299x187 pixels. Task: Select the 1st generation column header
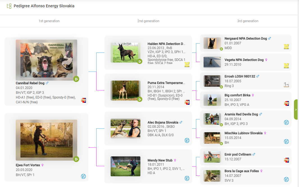click(49, 21)
